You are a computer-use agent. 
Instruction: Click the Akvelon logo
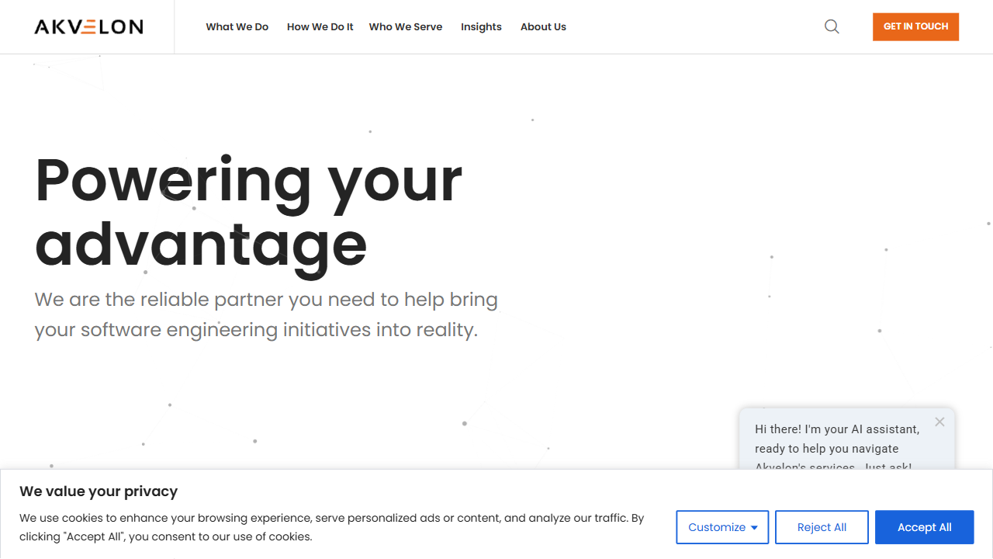point(88,27)
